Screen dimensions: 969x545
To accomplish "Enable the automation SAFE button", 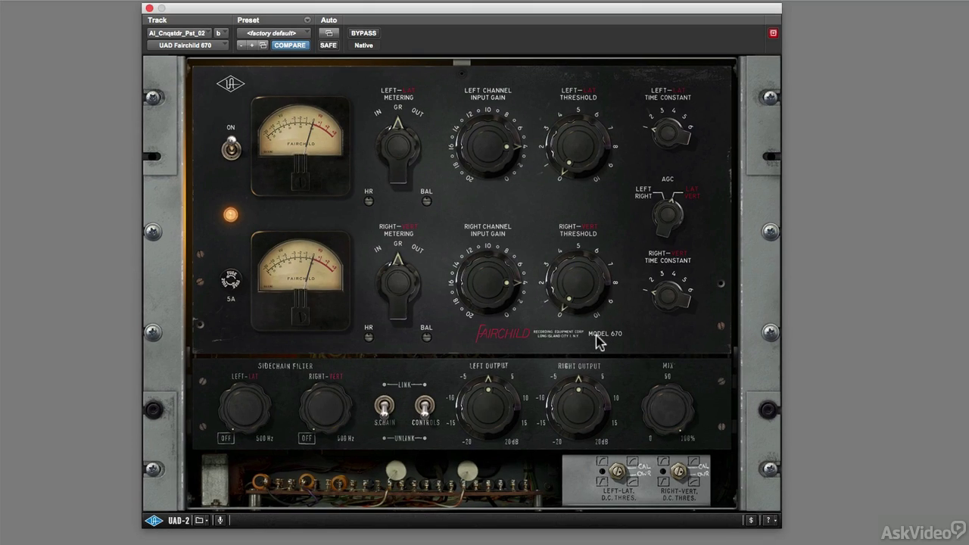I will (328, 45).
